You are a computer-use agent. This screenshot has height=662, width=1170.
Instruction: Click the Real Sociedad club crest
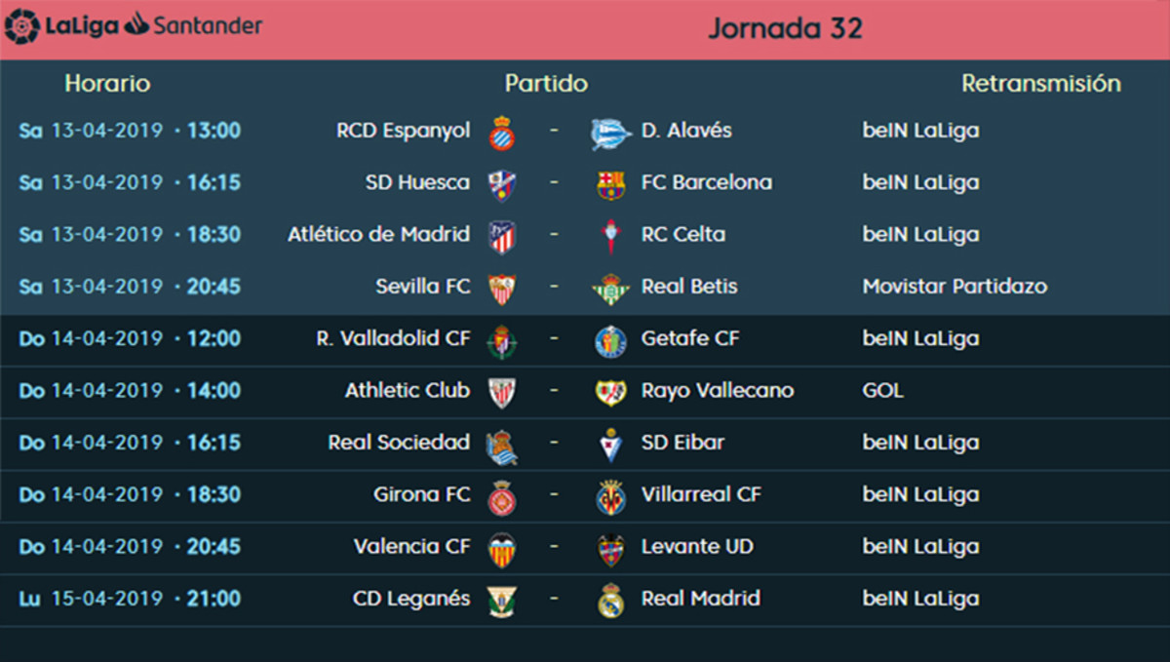coord(502,446)
